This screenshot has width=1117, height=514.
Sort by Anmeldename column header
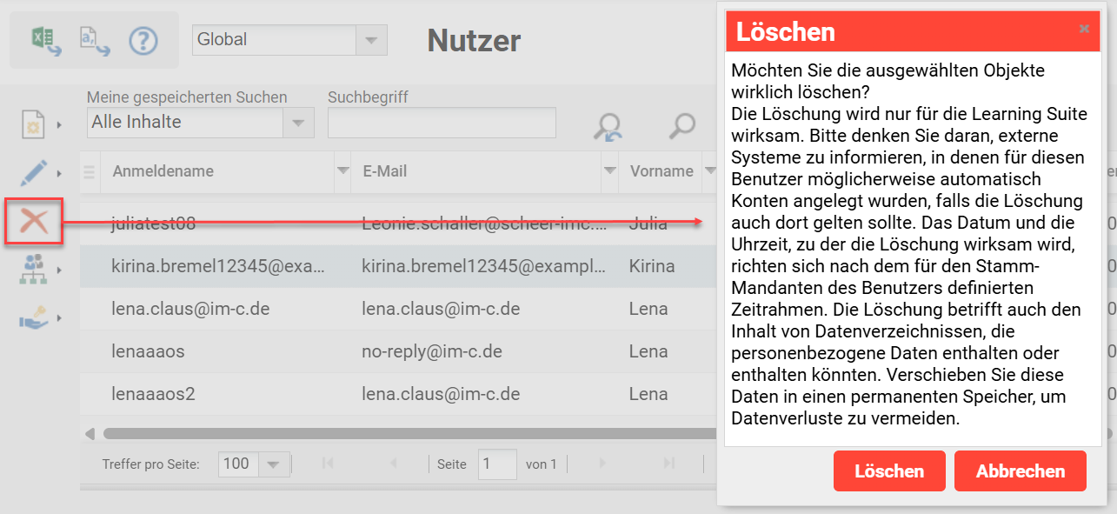[x=163, y=171]
